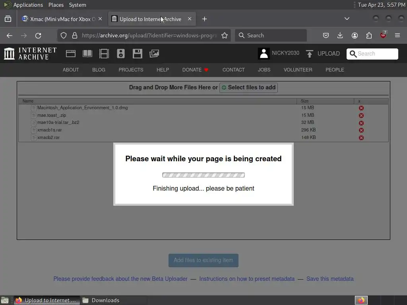Click the clock Tue Apr 23, 5:57 PM
407x305 pixels.
[x=382, y=5]
